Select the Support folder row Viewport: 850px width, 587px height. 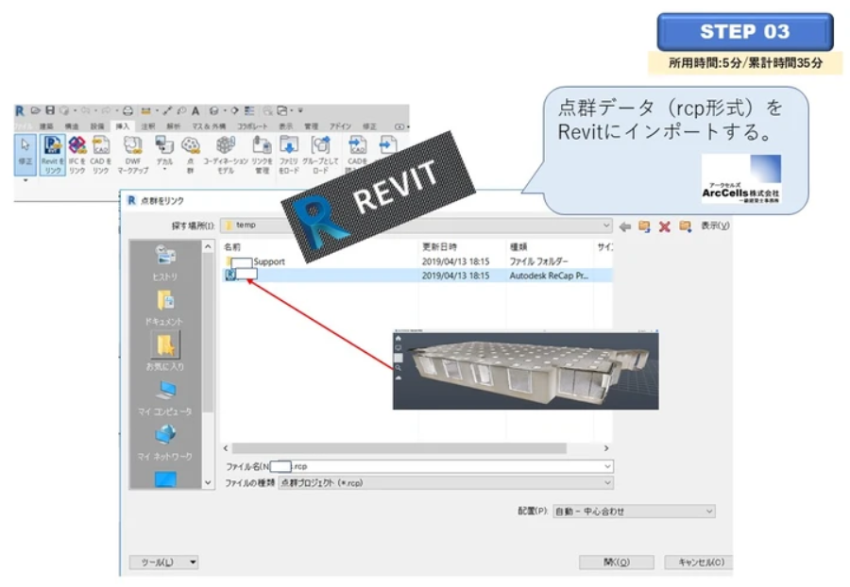416,261
